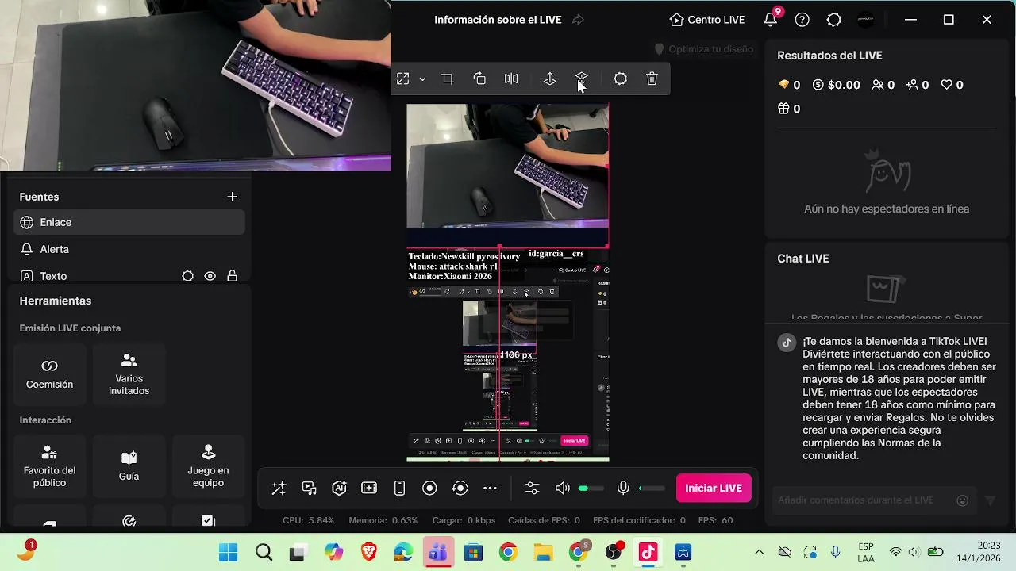The image size is (1016, 571).
Task: Toggle visibility eye of Texto source
Action: tap(210, 276)
